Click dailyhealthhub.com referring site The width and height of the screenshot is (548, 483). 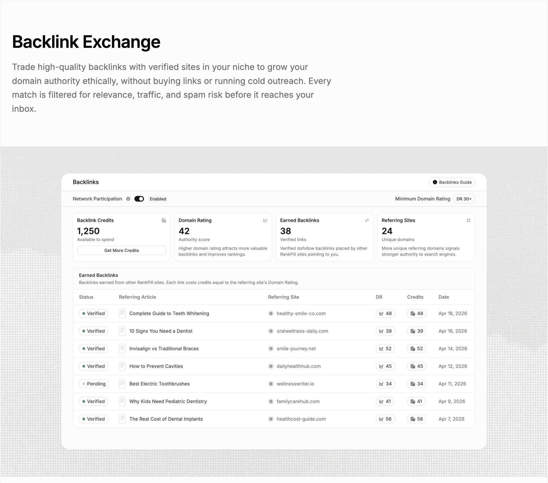click(299, 366)
